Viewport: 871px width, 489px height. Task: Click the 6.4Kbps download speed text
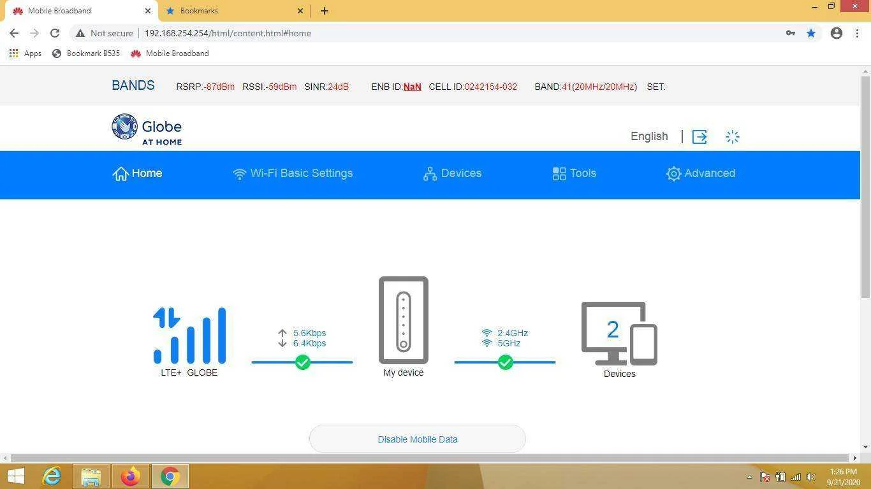point(309,343)
